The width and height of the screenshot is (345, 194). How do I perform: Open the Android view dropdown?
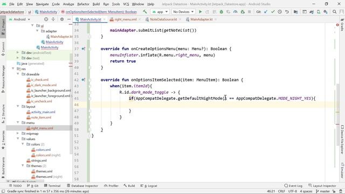(19, 19)
